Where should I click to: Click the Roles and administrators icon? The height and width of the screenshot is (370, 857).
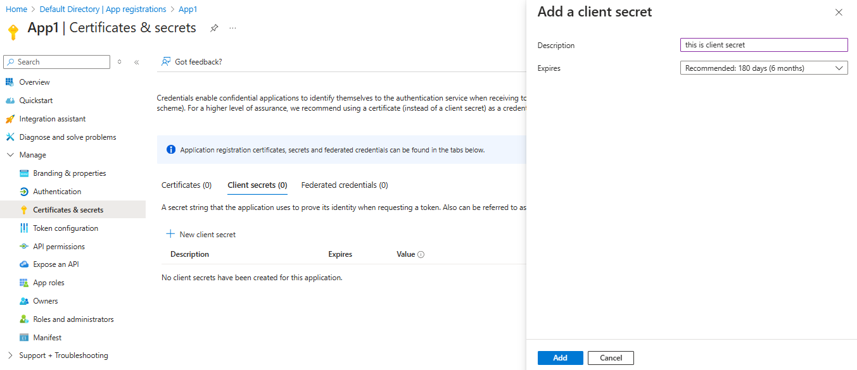point(24,319)
